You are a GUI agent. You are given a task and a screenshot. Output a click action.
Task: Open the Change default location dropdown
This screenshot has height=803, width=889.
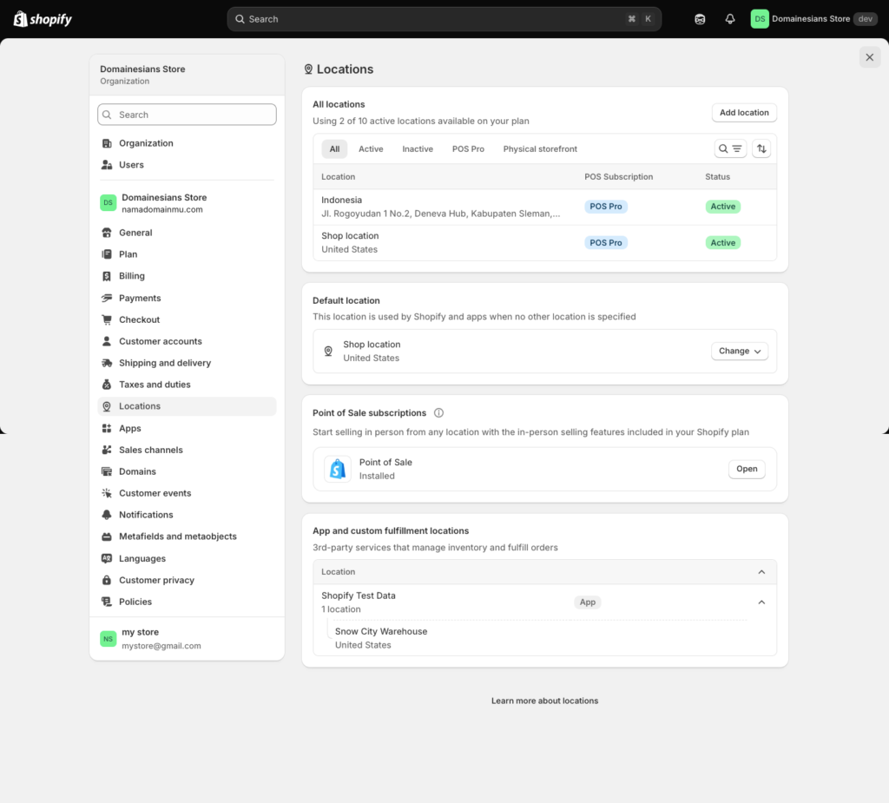pos(740,351)
